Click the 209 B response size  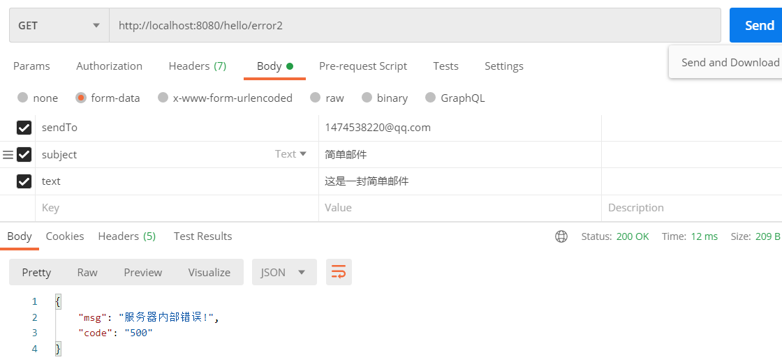(x=767, y=237)
